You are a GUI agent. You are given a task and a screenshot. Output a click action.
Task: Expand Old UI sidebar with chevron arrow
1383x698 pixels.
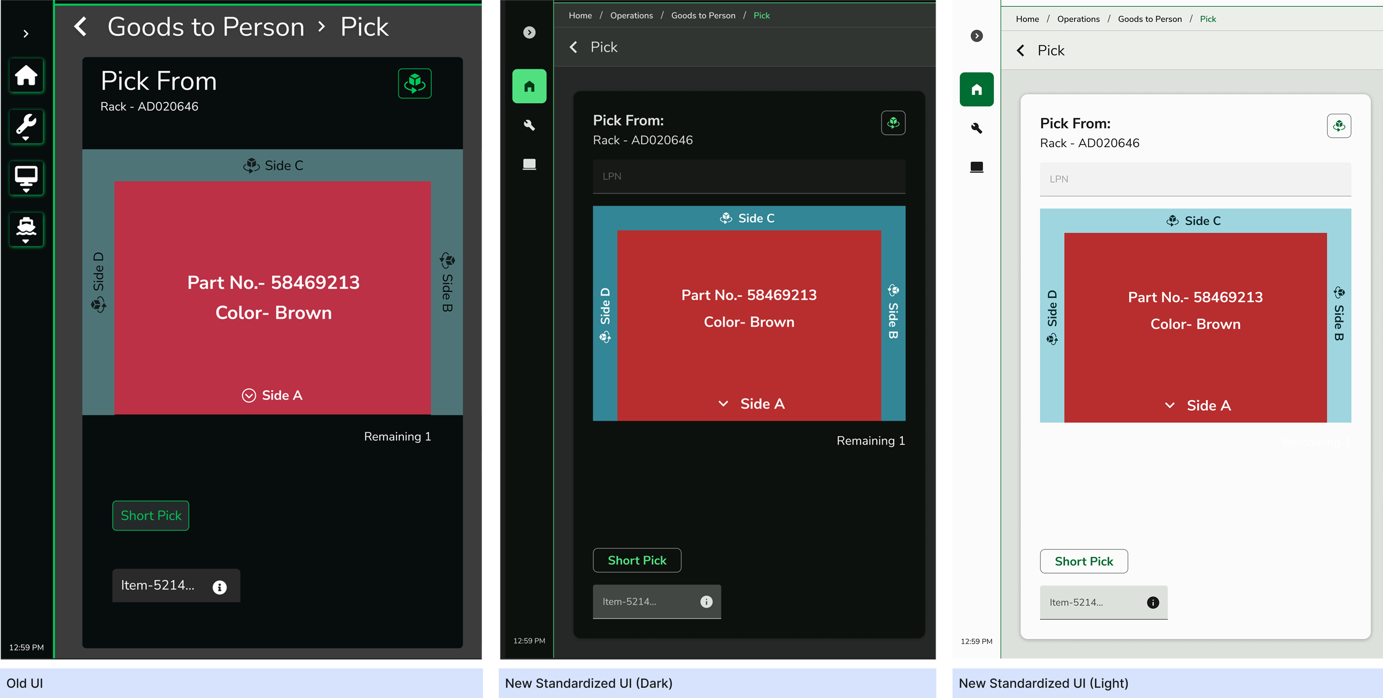click(26, 33)
